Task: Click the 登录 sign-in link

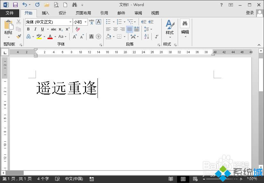Action: pos(250,13)
